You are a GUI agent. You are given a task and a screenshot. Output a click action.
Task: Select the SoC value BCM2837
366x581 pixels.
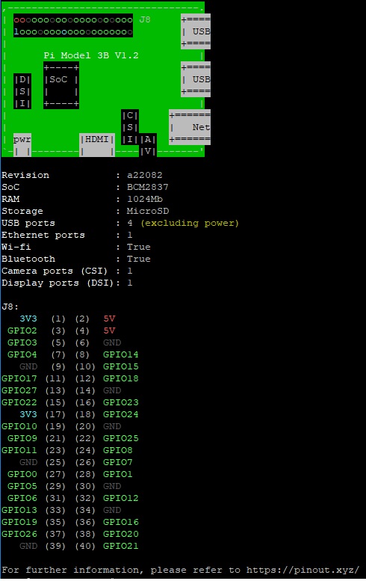[x=148, y=187]
